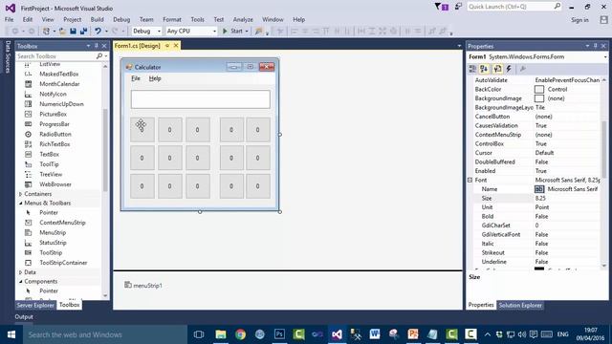Select ProgressBar control in Toolbox
Image resolution: width=612 pixels, height=344 pixels.
point(55,124)
